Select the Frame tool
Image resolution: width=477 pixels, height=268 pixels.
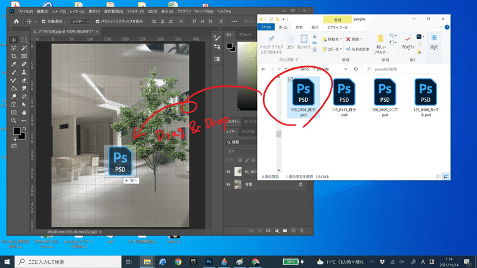tap(24, 56)
